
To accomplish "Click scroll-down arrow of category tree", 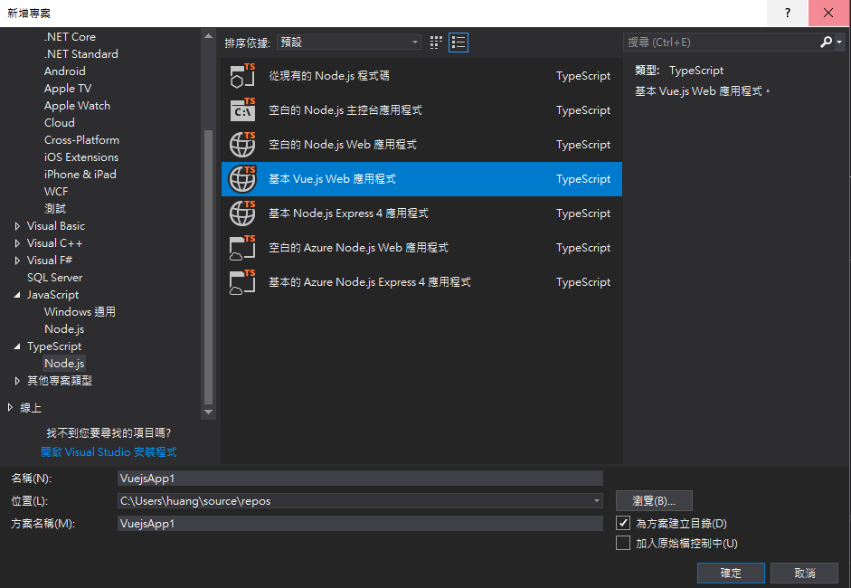I will click(x=208, y=413).
